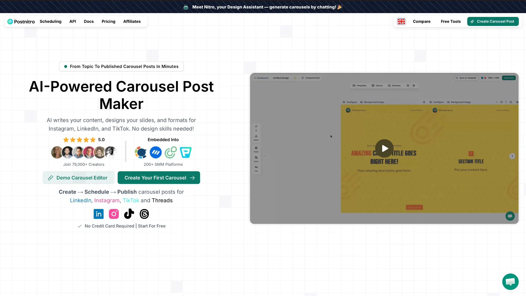Click the Demo Carousel Editor button
Image resolution: width=526 pixels, height=296 pixels.
click(78, 178)
